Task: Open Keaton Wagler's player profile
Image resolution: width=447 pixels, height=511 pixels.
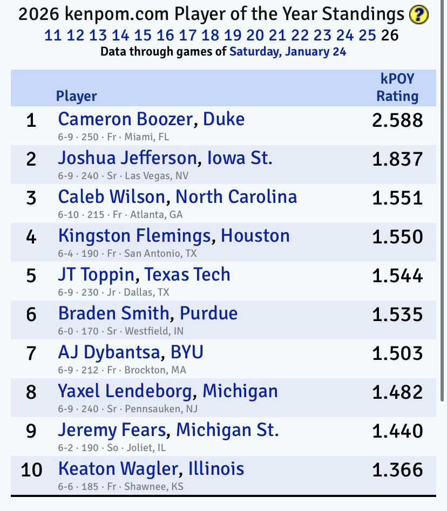Action: tap(118, 469)
